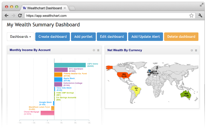Viewport: 206px width, 130px height.
Task: Click the orange Delete dashboard button
Action: tap(181, 37)
